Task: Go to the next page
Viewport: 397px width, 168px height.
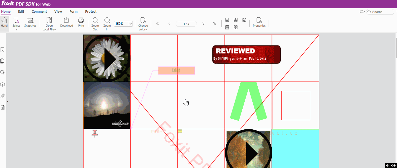Action: pyautogui.click(x=203, y=24)
